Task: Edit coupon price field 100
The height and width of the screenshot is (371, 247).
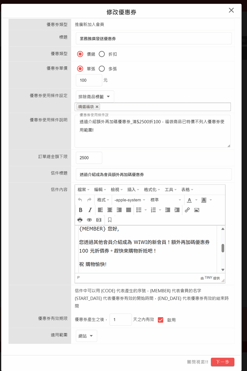Action: coord(89,80)
